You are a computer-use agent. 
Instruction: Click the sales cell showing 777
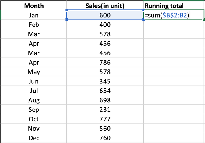point(105,119)
